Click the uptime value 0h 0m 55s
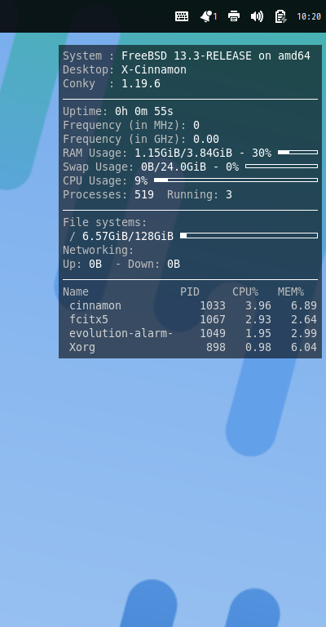This screenshot has width=326, height=627. [144, 111]
